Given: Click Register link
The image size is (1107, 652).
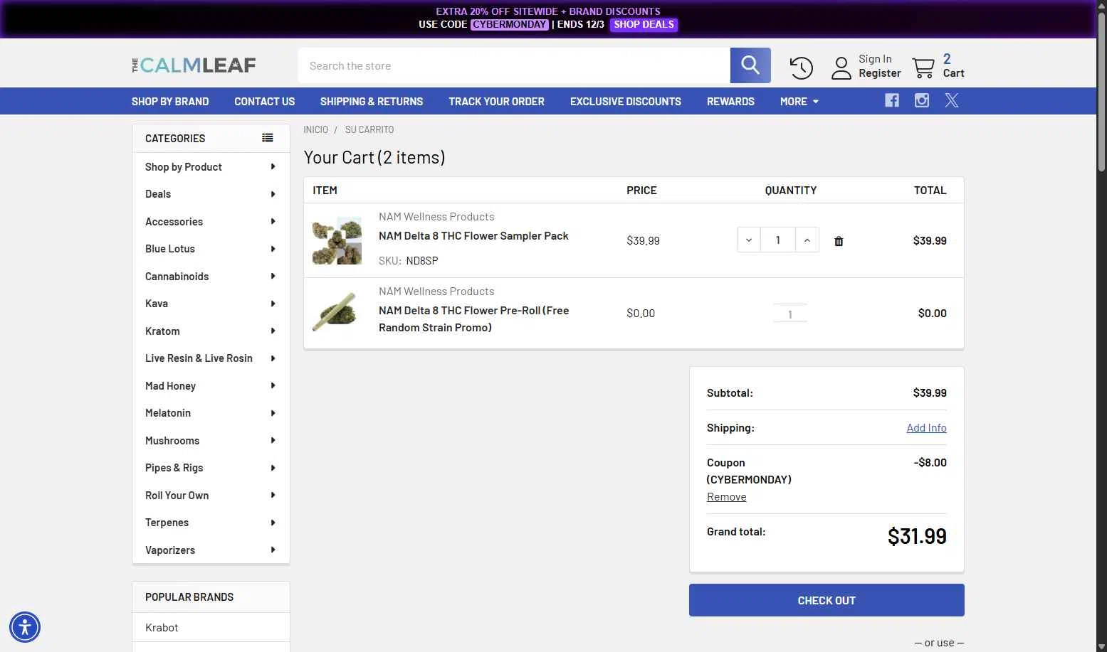Looking at the screenshot, I should coord(880,73).
